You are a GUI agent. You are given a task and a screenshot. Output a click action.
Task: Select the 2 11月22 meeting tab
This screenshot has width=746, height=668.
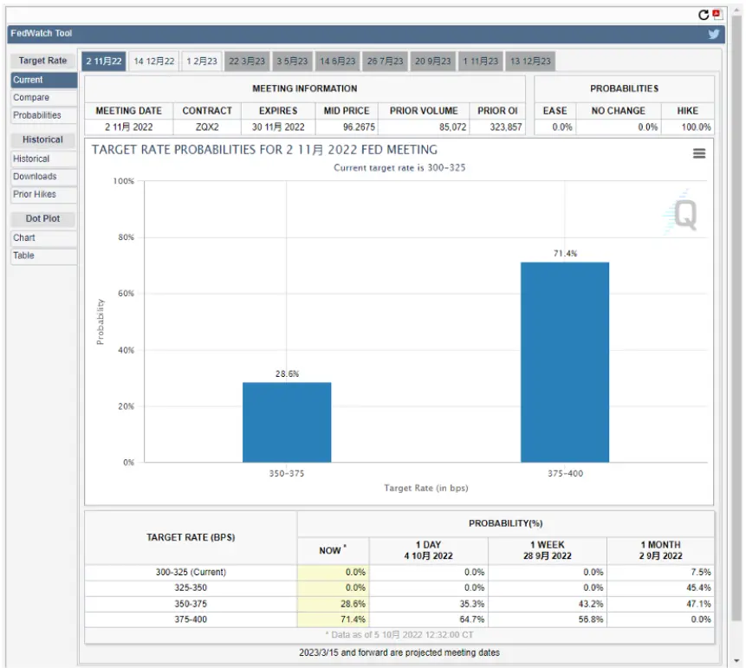click(x=104, y=61)
